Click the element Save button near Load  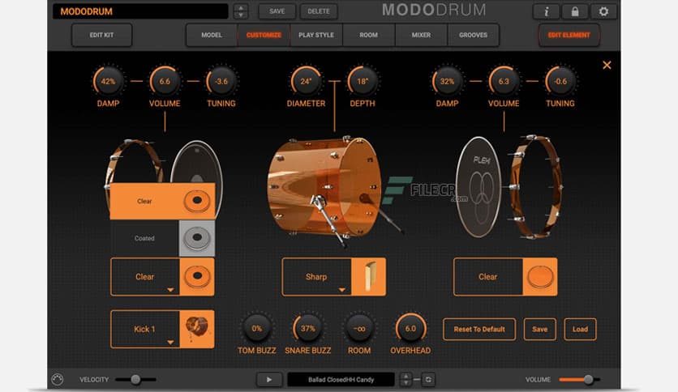tap(539, 330)
